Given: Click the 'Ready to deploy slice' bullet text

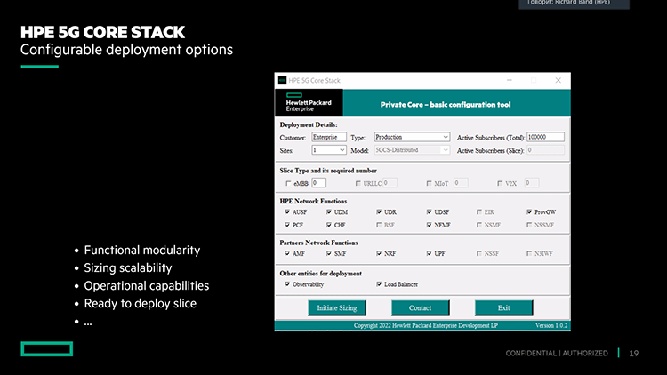Looking at the screenshot, I should (141, 304).
